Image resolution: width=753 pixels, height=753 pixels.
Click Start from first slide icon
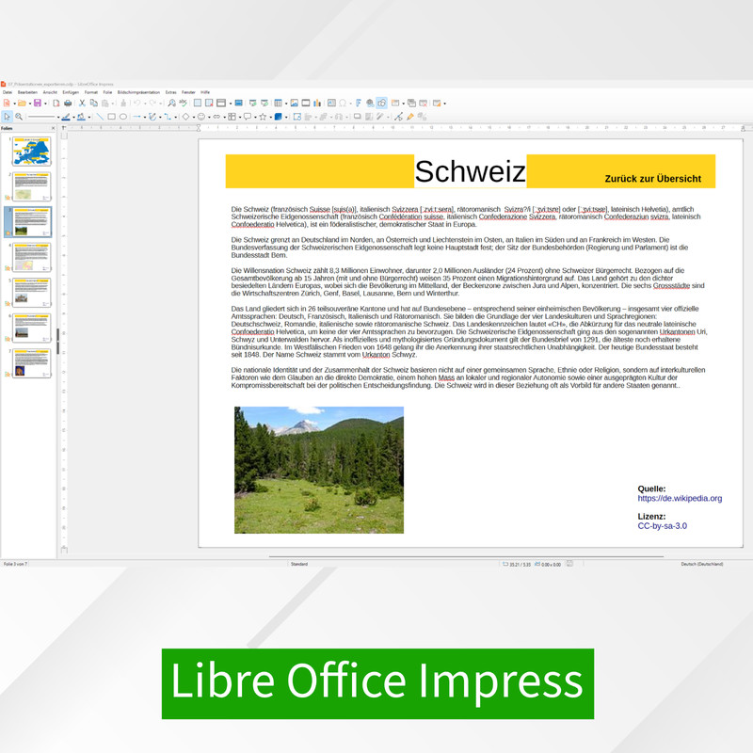click(252, 103)
